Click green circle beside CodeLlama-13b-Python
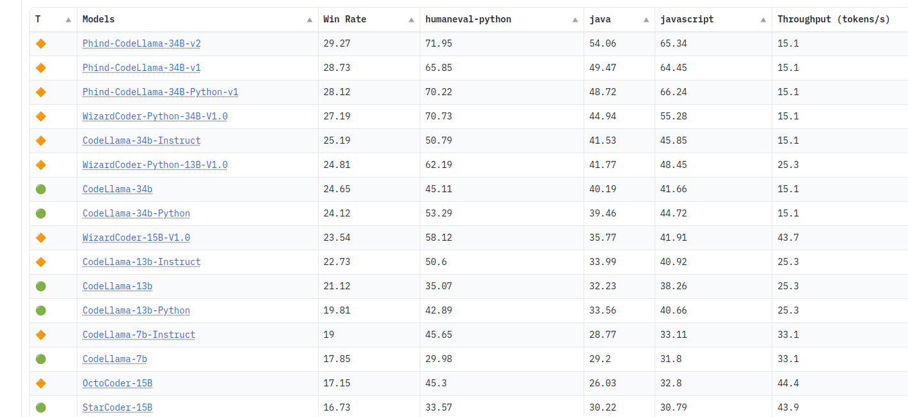The width and height of the screenshot is (908, 417). tap(41, 310)
